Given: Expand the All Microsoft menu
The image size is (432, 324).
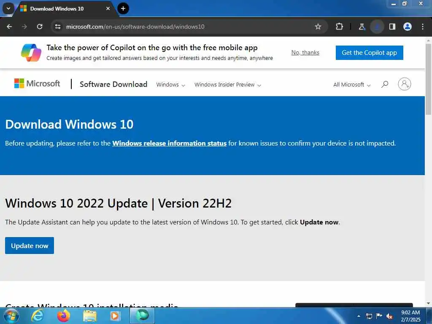Looking at the screenshot, I should point(352,84).
